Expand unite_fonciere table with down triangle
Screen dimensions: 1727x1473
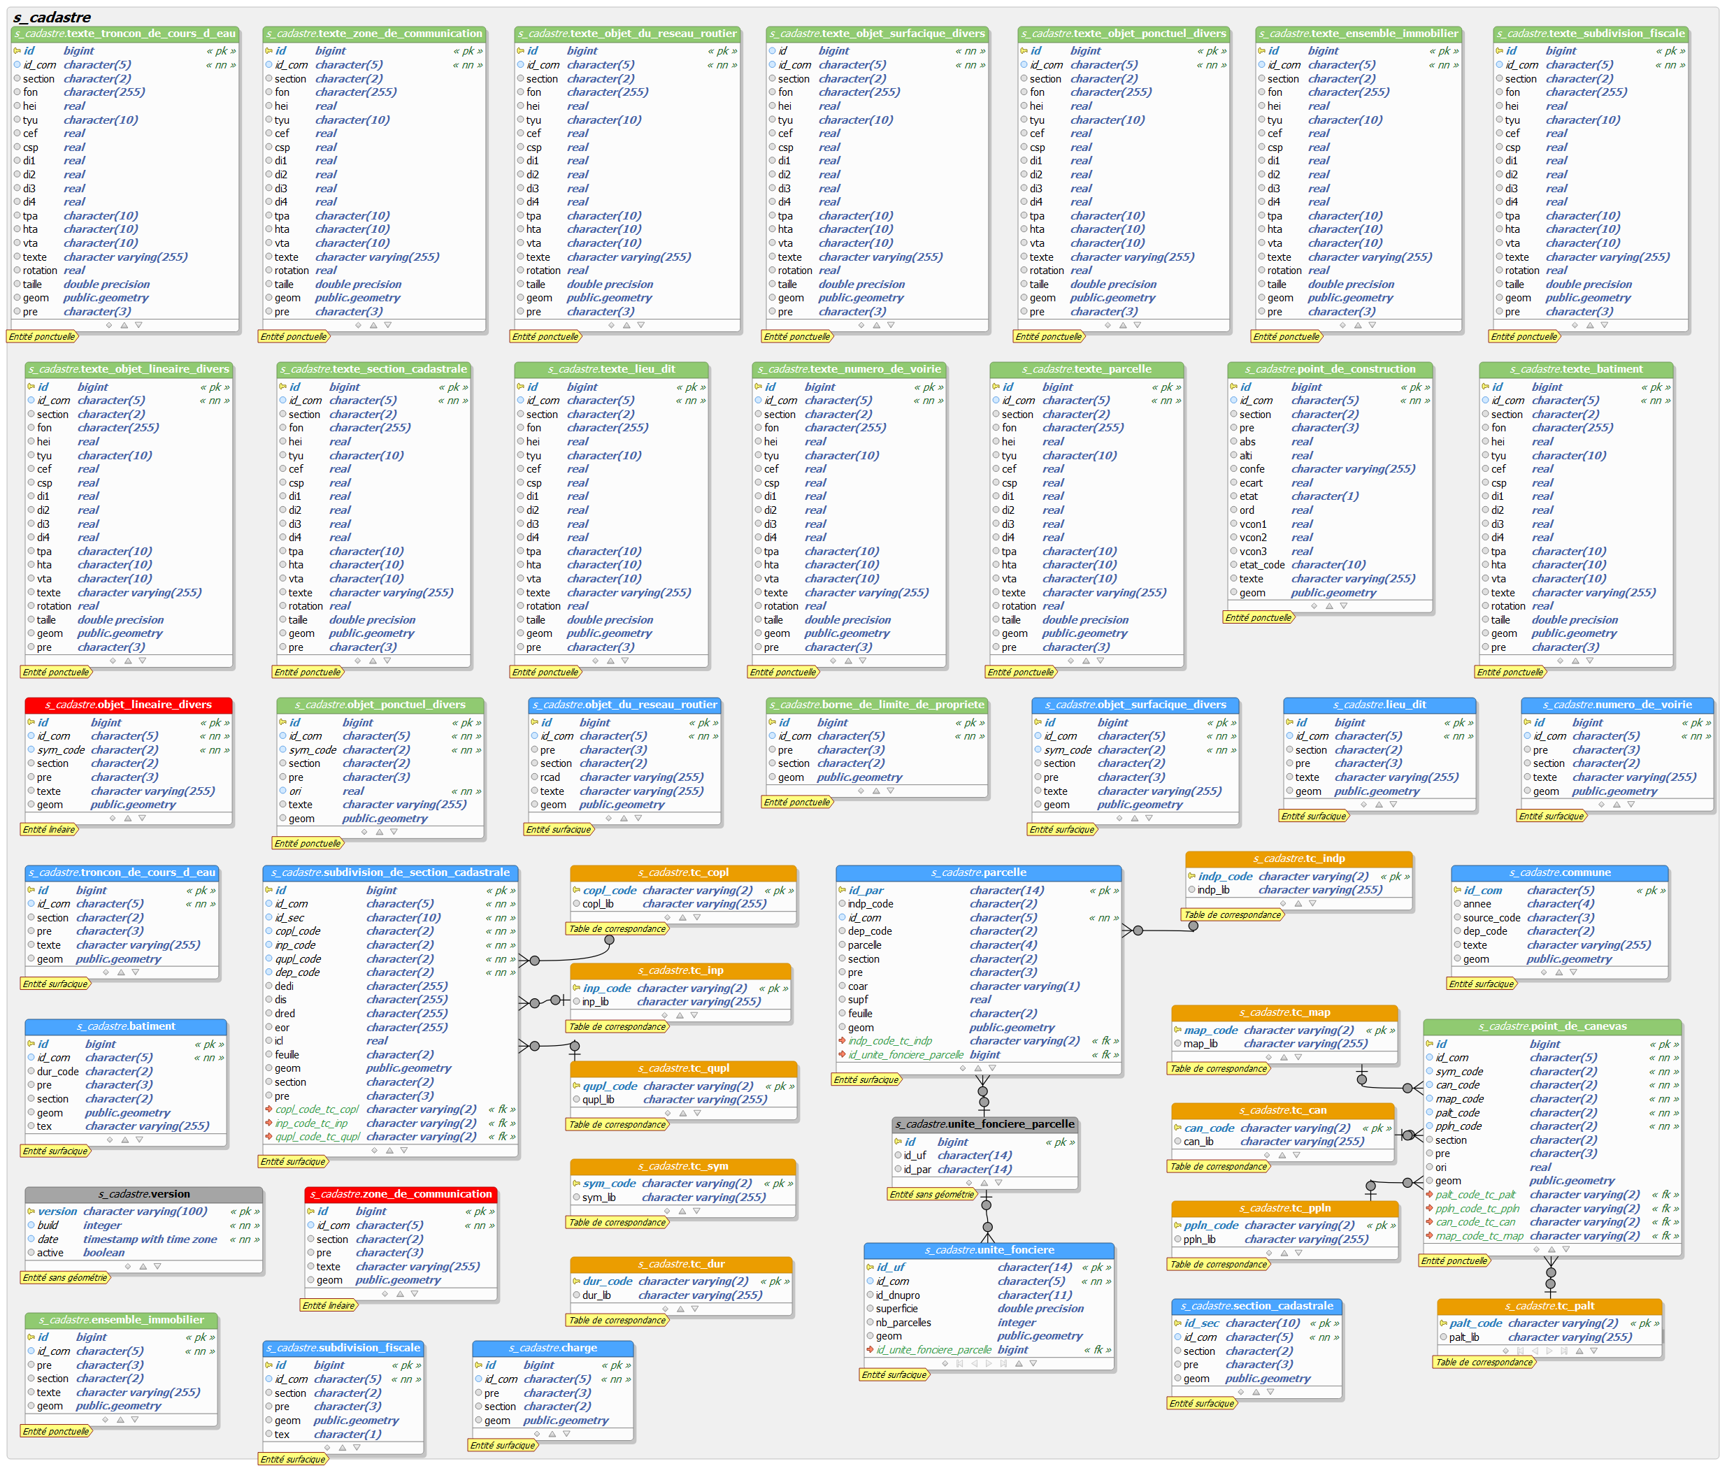[1033, 1364]
